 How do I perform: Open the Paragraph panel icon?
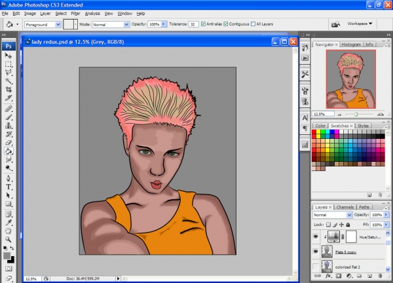(305, 128)
